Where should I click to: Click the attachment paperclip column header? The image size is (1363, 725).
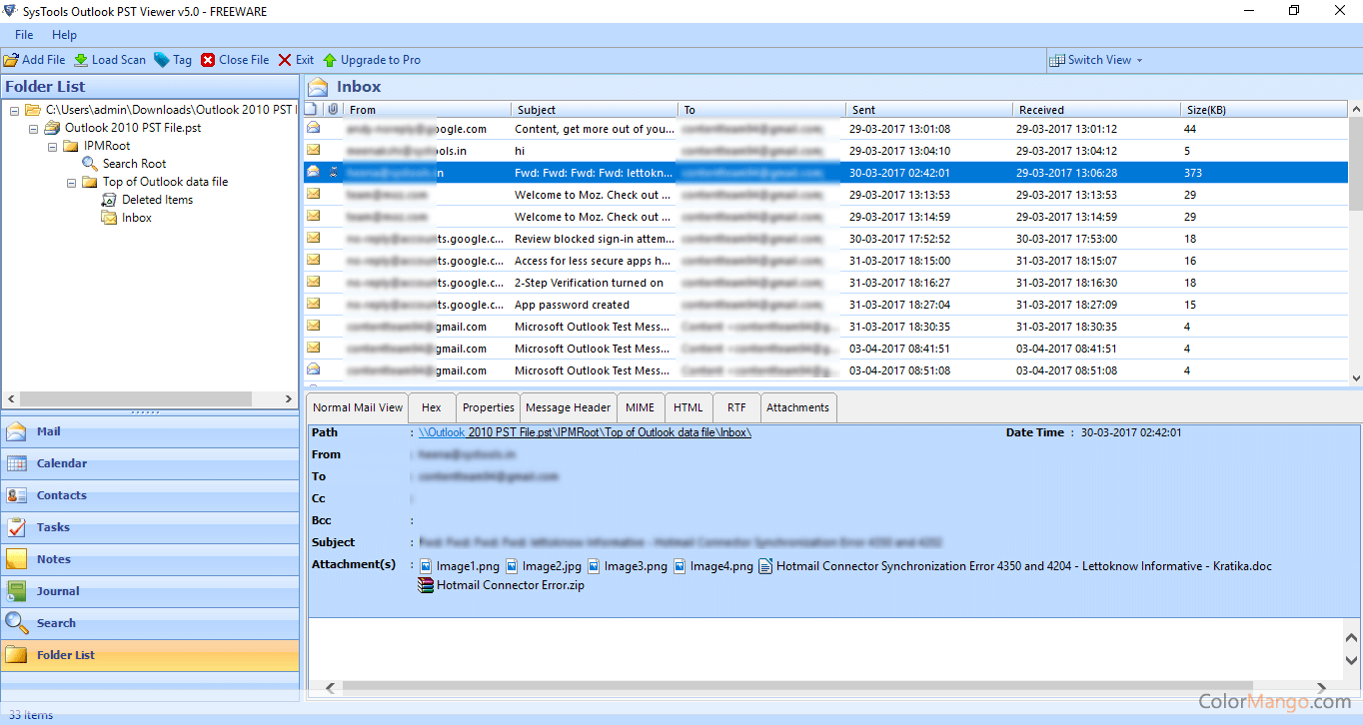pyautogui.click(x=334, y=110)
